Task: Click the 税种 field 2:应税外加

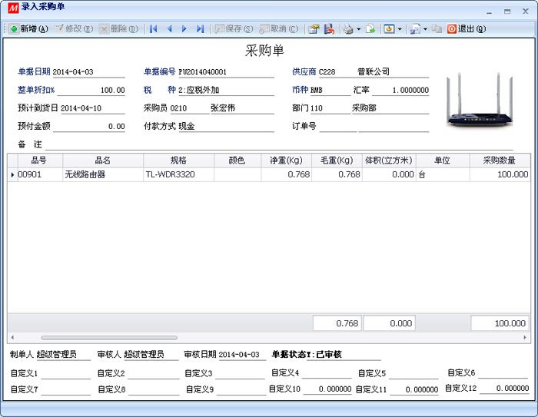Action: coord(226,90)
